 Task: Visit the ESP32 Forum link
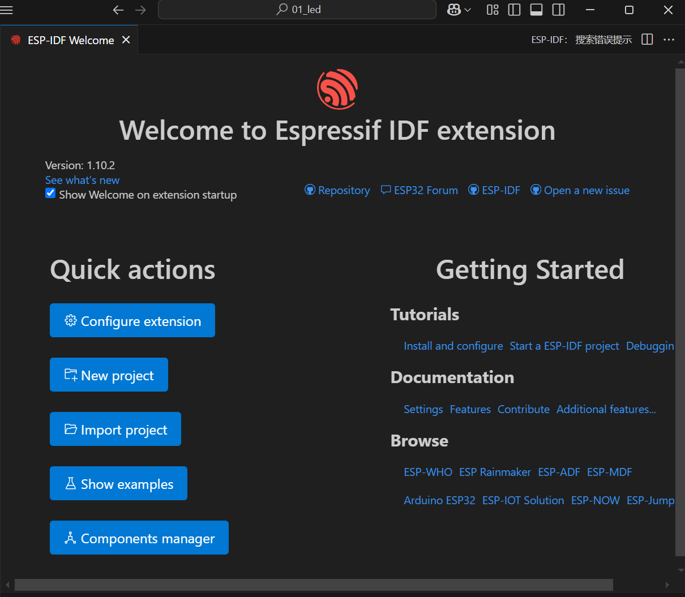pyautogui.click(x=419, y=190)
